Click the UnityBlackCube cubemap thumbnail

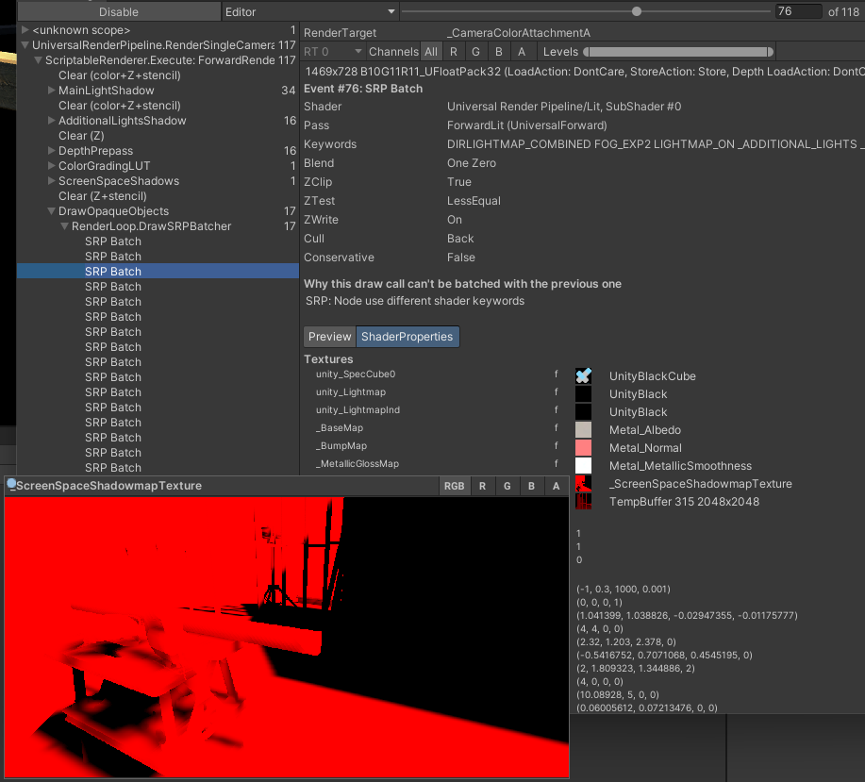click(582, 374)
